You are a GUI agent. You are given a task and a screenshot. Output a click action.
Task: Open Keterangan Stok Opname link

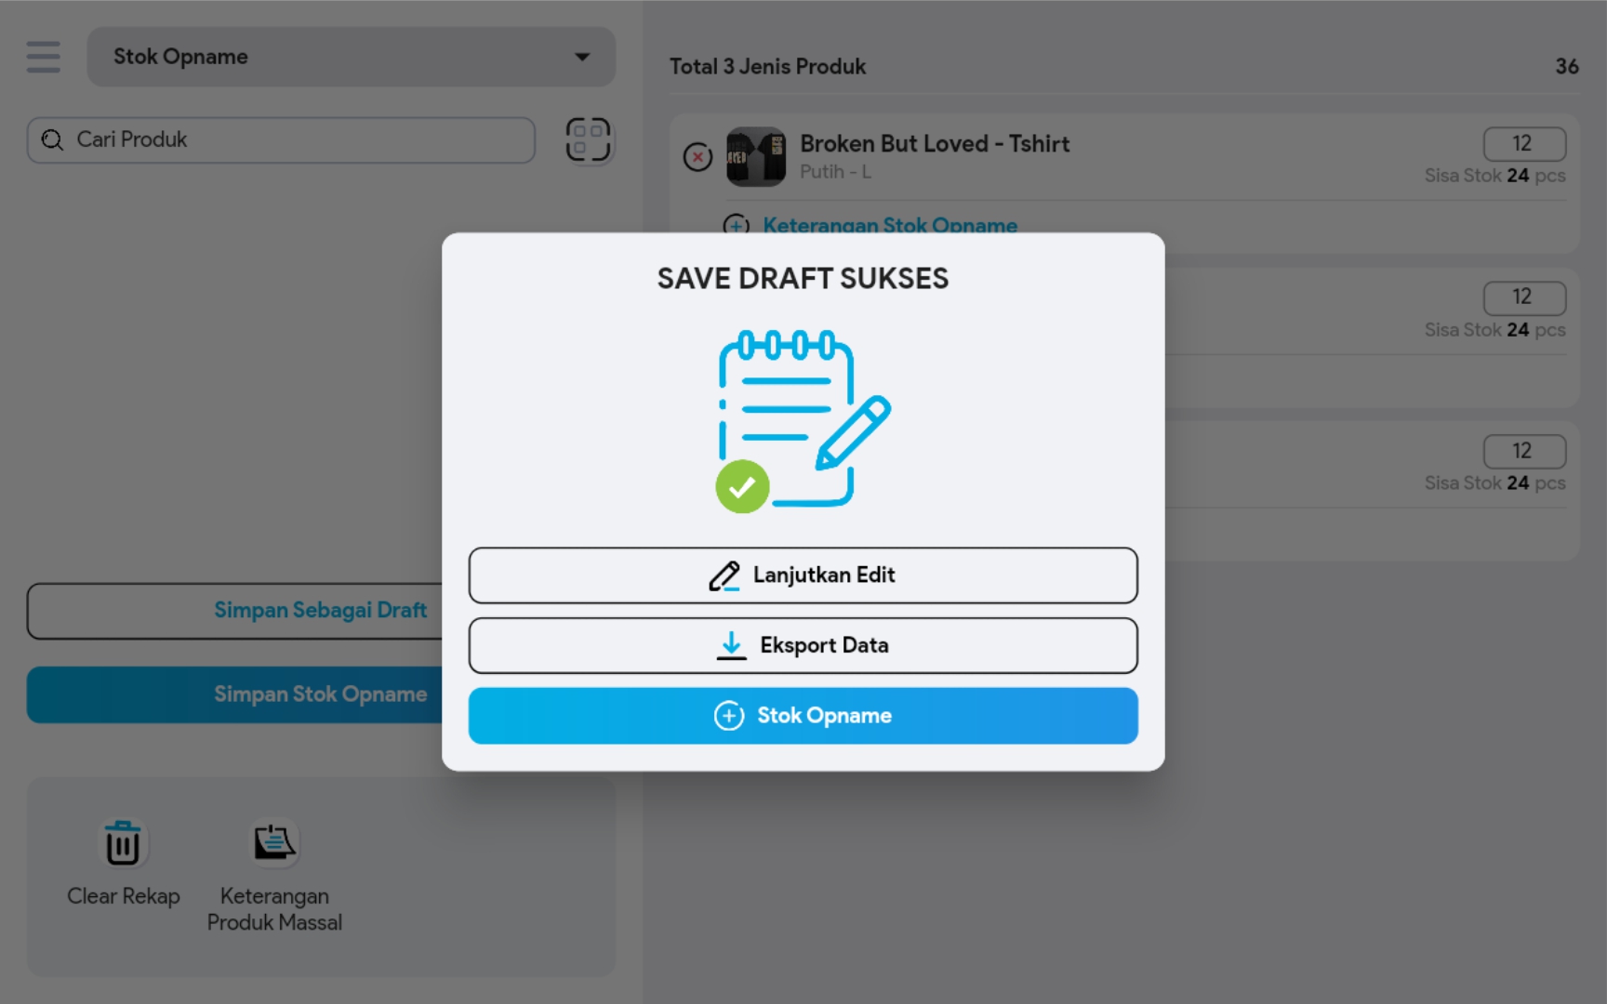point(889,224)
